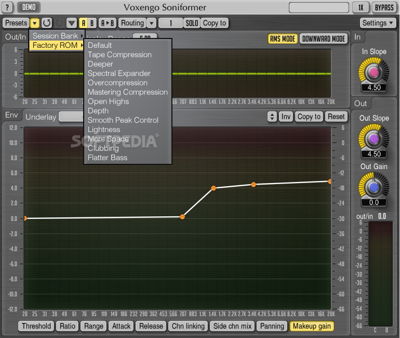Load the Tape Compression preset
Viewport: 400px width, 338px height.
[x=128, y=55]
